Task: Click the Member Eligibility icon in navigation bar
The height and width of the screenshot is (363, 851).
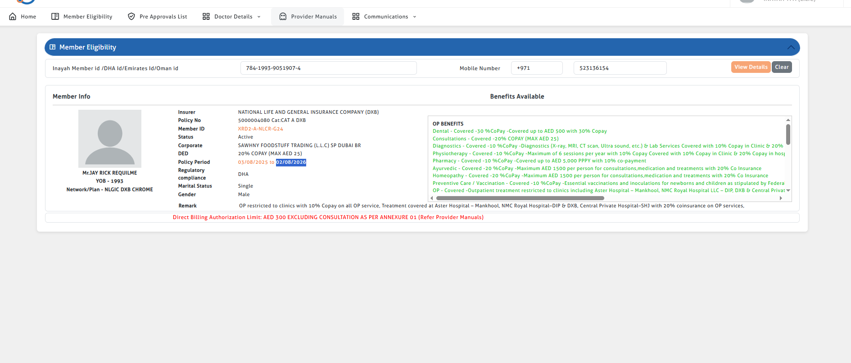Action: point(55,17)
